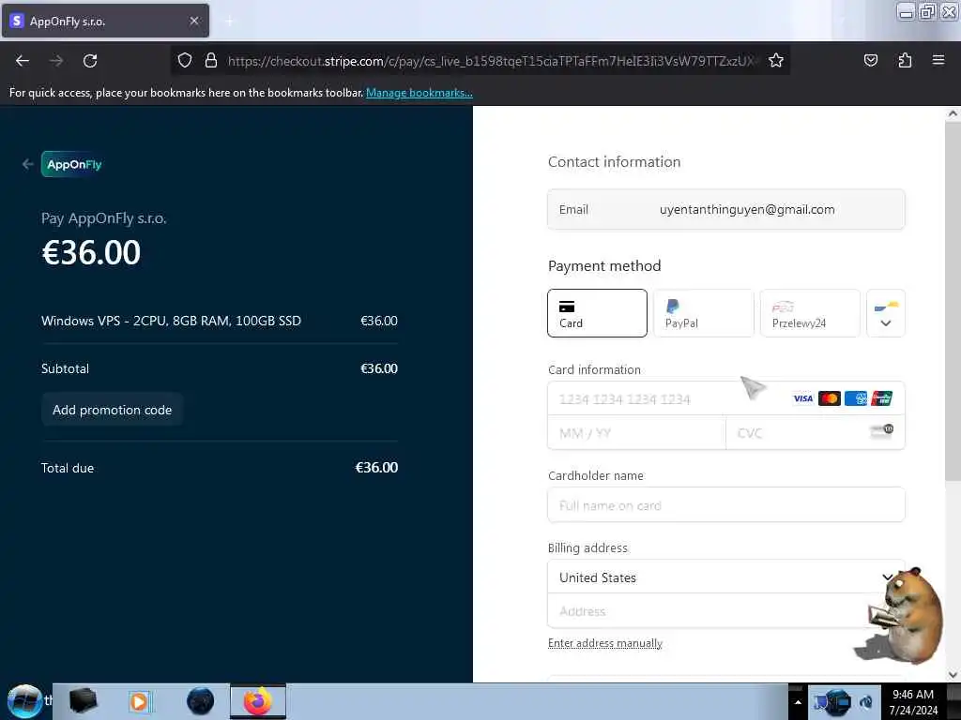Viewport: 961px width, 720px height.
Task: Bookmark this page with star icon
Action: [776, 61]
